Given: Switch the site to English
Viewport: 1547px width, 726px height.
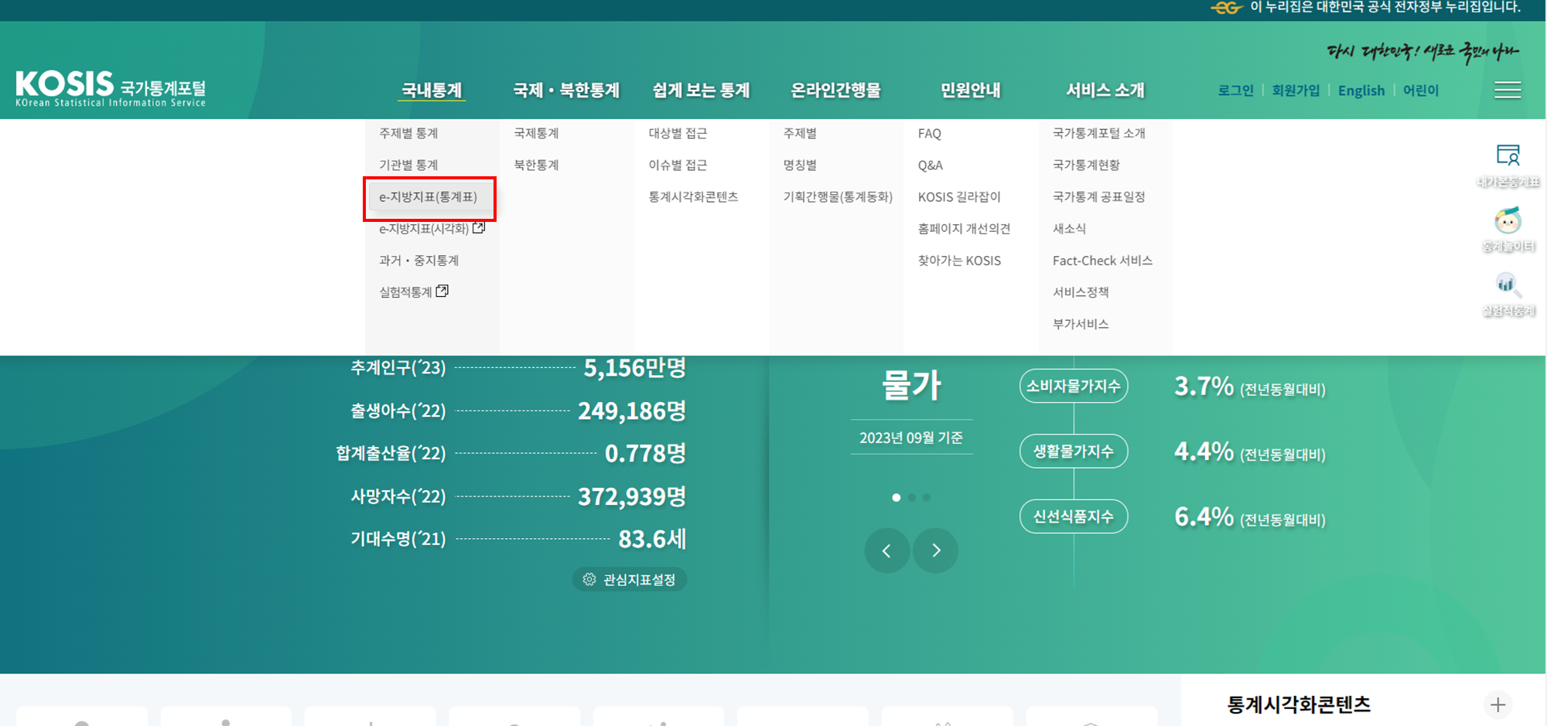Looking at the screenshot, I should (x=1361, y=90).
